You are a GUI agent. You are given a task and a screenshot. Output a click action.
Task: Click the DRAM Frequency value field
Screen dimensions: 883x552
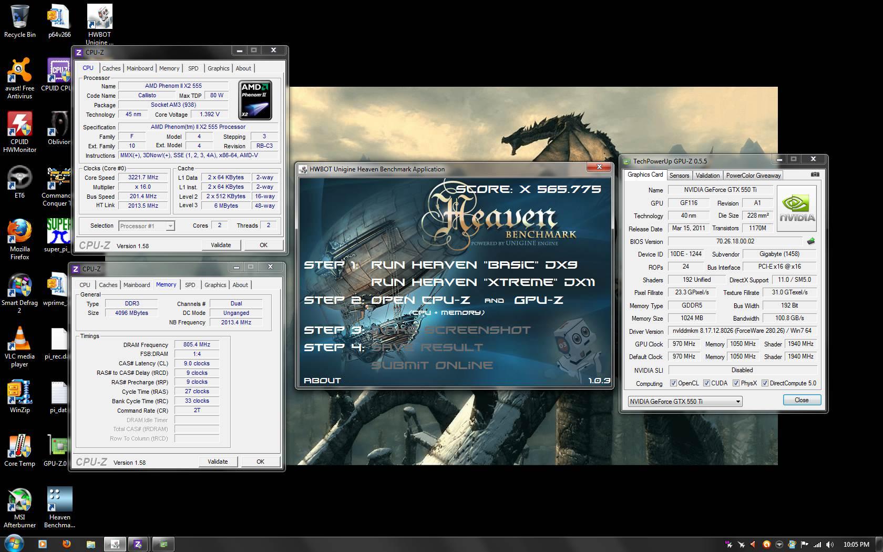[x=197, y=345]
